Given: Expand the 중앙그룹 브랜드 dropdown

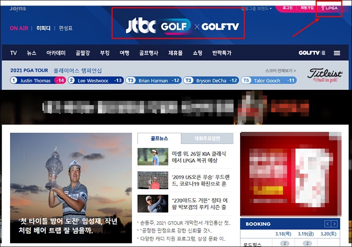Looking at the screenshot, I should coord(256,8).
